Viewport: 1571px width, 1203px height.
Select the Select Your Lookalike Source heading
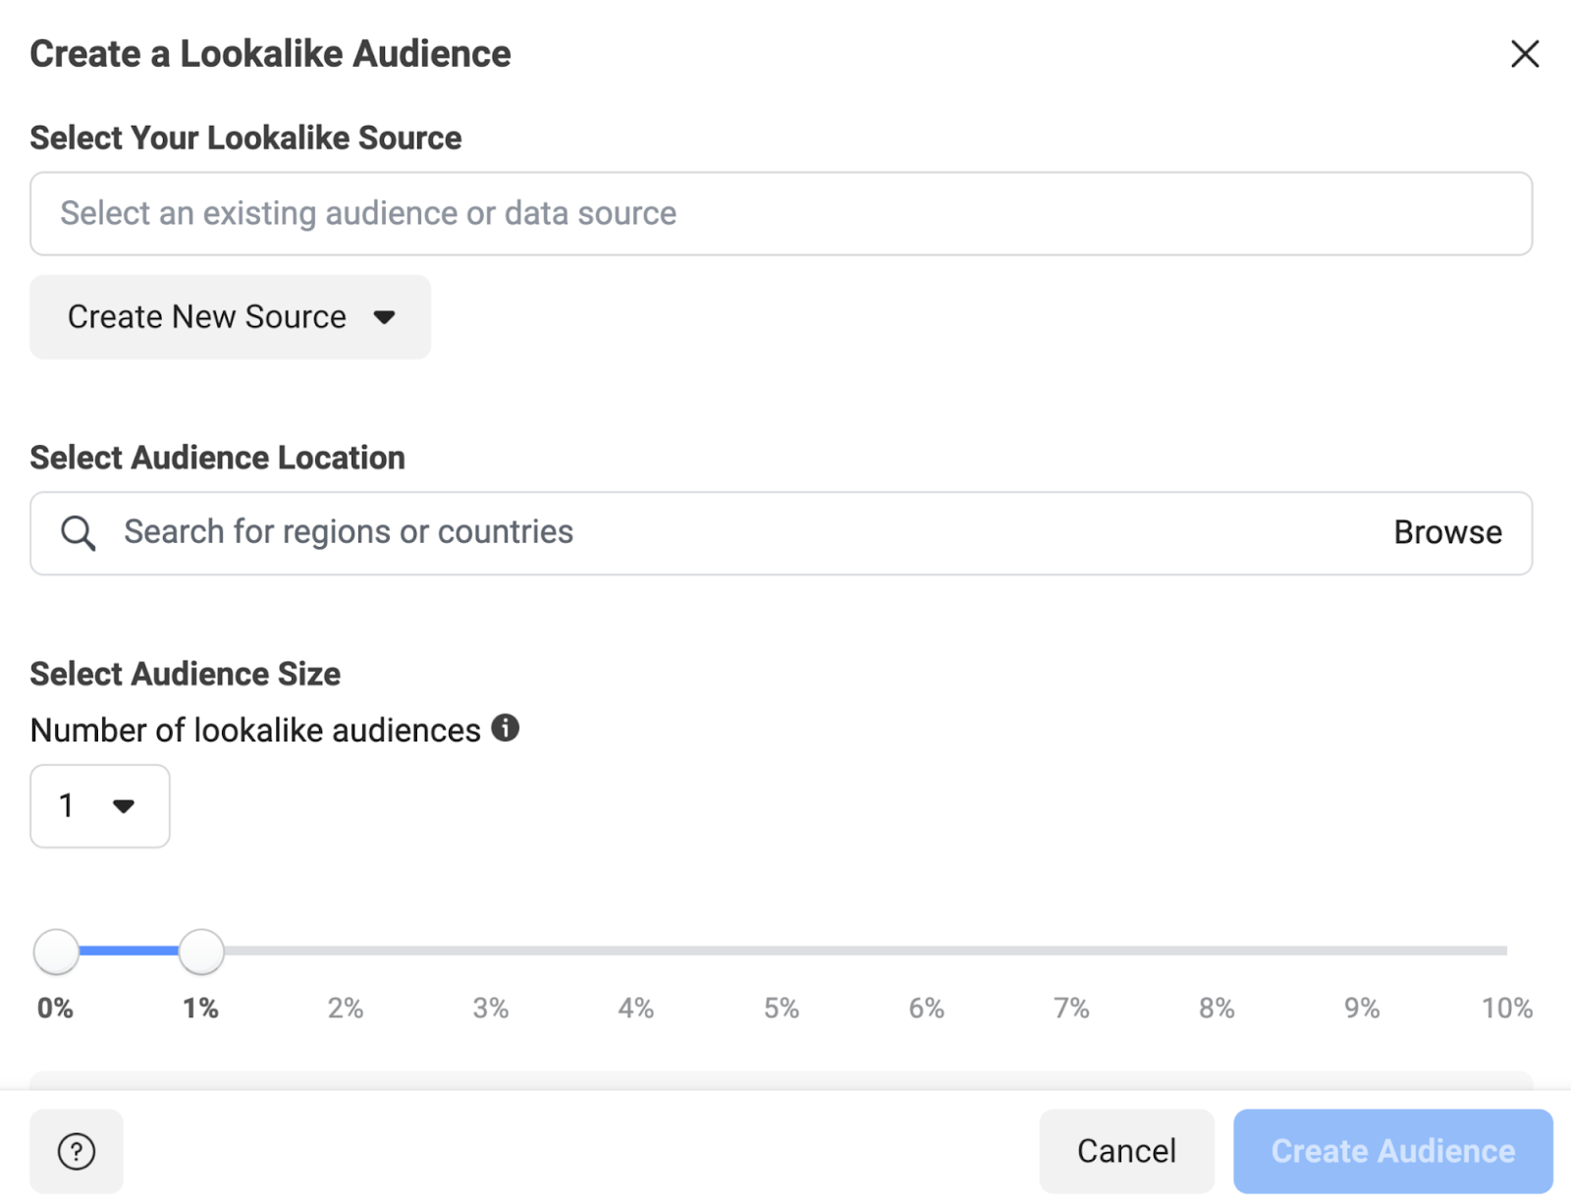pos(245,137)
